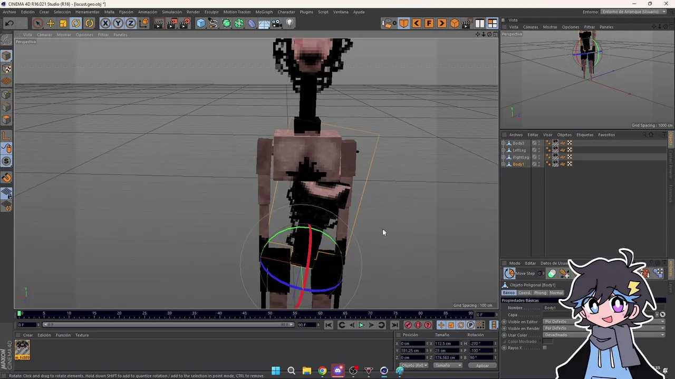Play the animation forward
Viewport: 675px width, 379px height.
[361, 325]
